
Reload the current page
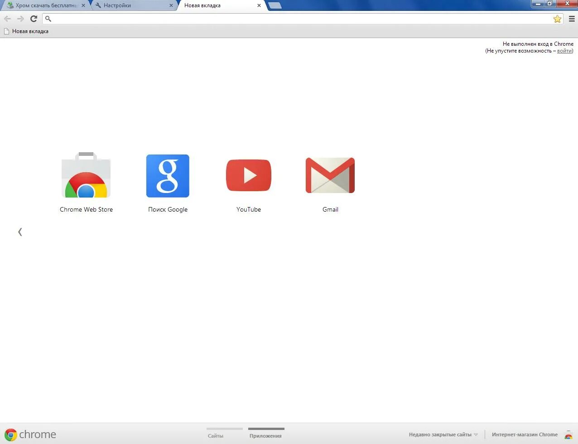pyautogui.click(x=34, y=19)
